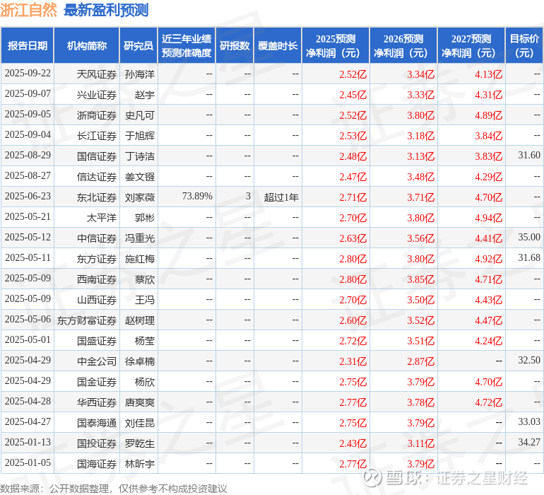Select institution 华西证券
Image resolution: width=544 pixels, height=495 pixels.
(x=97, y=402)
